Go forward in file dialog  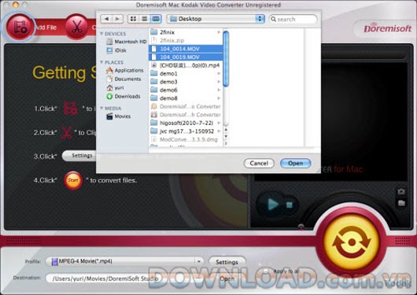point(117,19)
